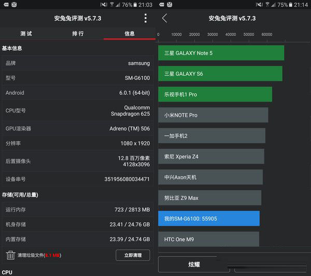The width and height of the screenshot is (311, 276).
Task: Tap the 分辨率 1080 x 1920 row
Action: coord(78,143)
